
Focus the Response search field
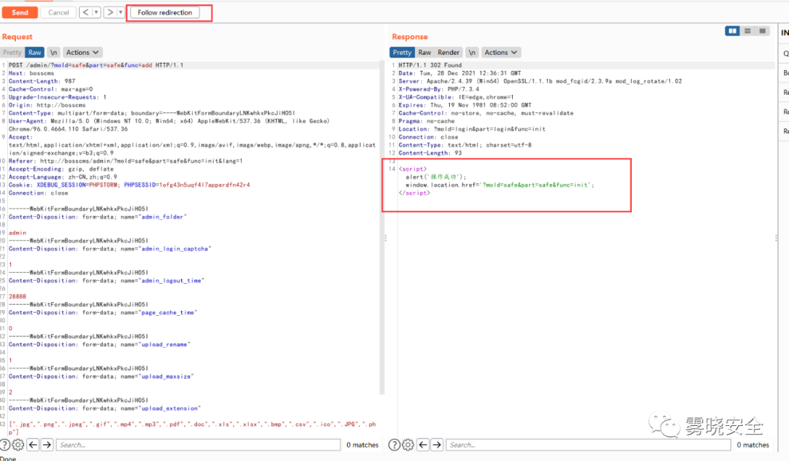588,444
